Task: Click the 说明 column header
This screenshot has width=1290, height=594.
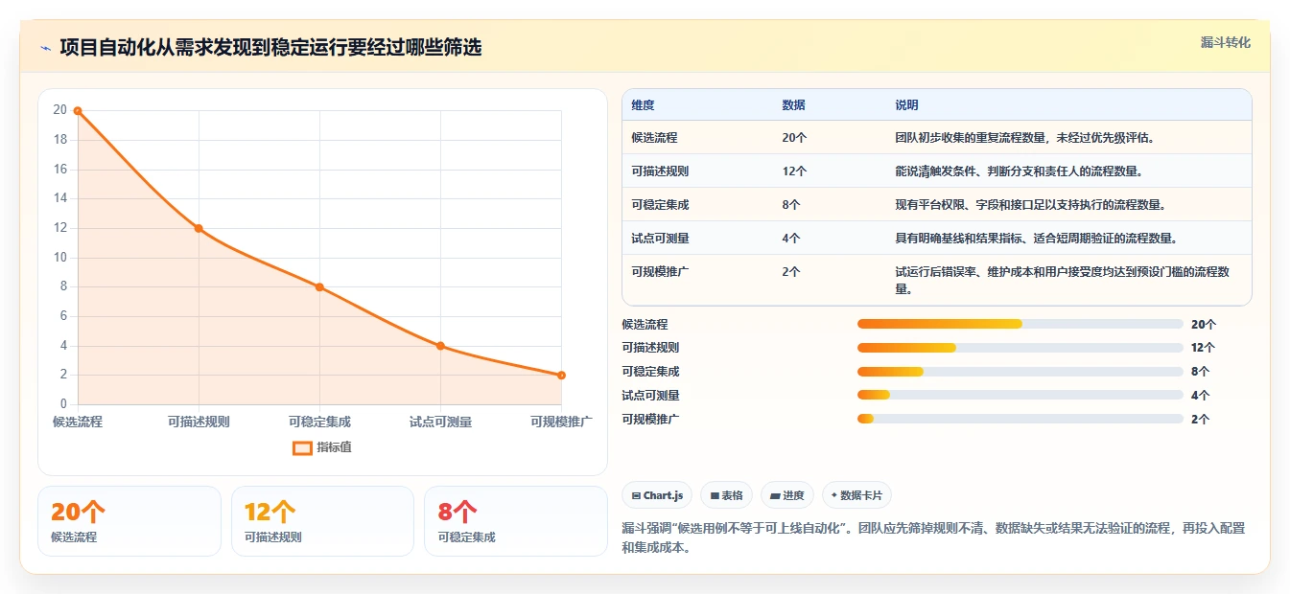Action: pos(907,105)
